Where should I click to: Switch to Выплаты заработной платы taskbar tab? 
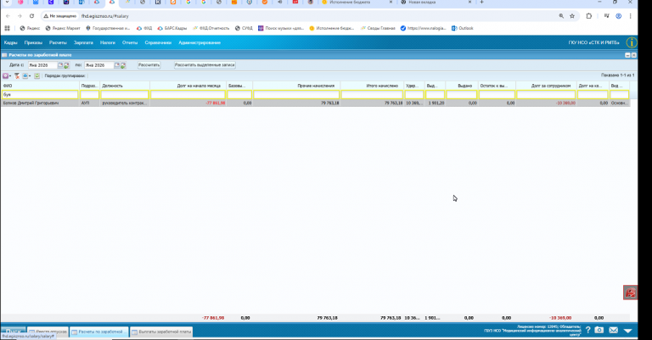(x=161, y=332)
